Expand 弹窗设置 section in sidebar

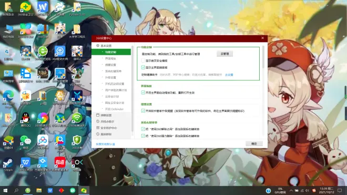(111, 115)
